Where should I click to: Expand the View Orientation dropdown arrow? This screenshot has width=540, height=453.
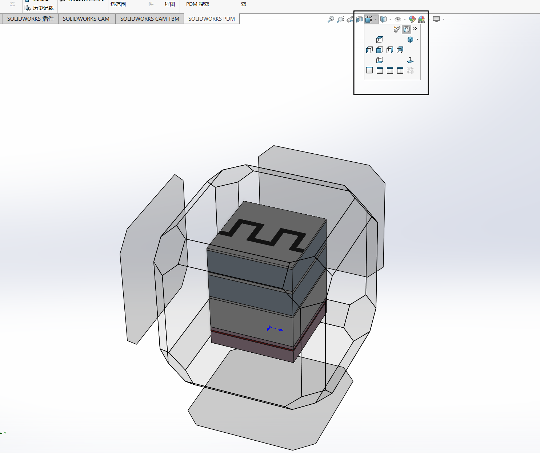[376, 19]
